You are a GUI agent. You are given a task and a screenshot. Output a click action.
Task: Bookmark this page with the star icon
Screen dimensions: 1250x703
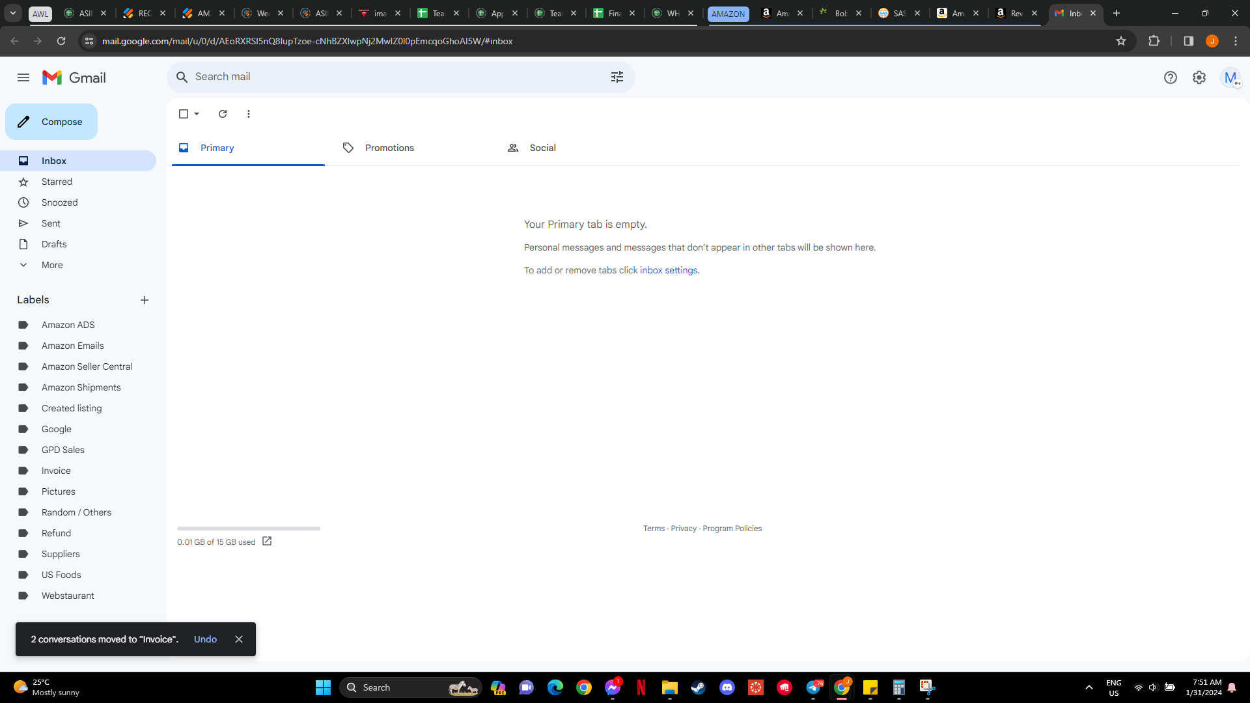click(x=1121, y=41)
